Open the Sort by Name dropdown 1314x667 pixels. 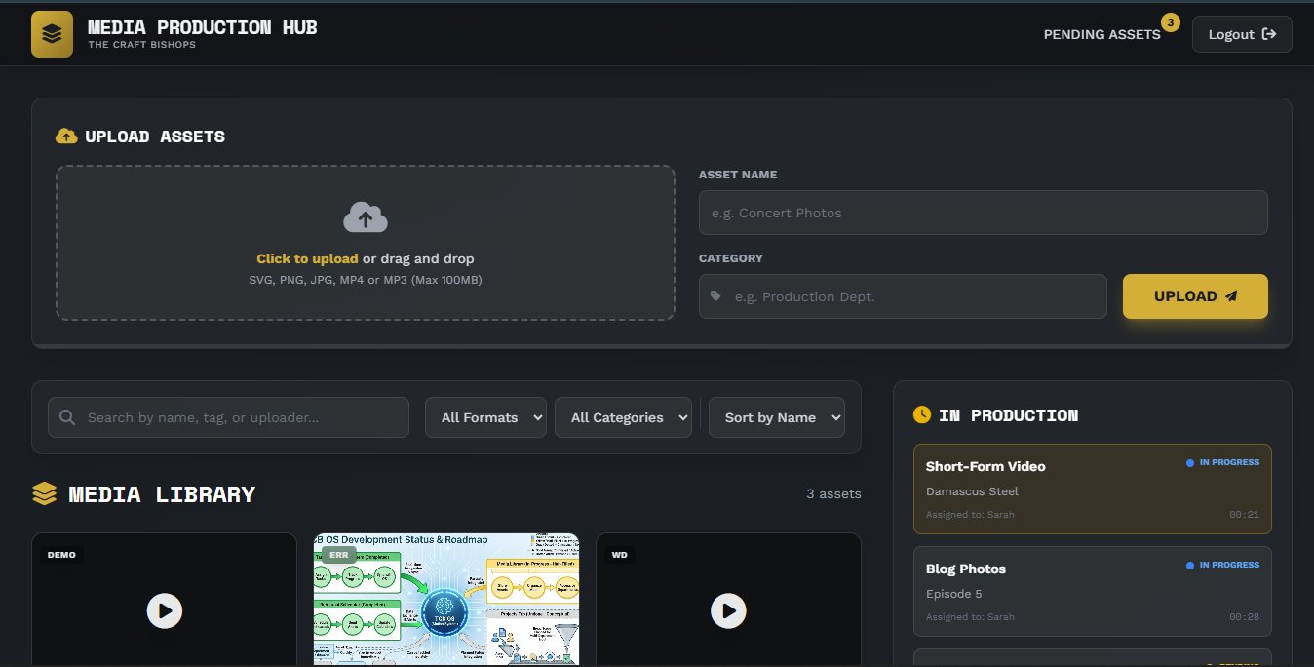(777, 417)
